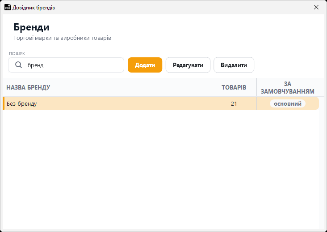Image resolution: width=327 pixels, height=232 pixels.
Task: Select the Без бренду row
Action: (161, 103)
